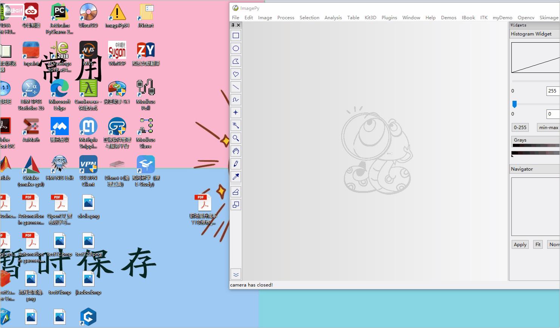Open the File menu
Screen dimensions: 560x328
[235, 17]
